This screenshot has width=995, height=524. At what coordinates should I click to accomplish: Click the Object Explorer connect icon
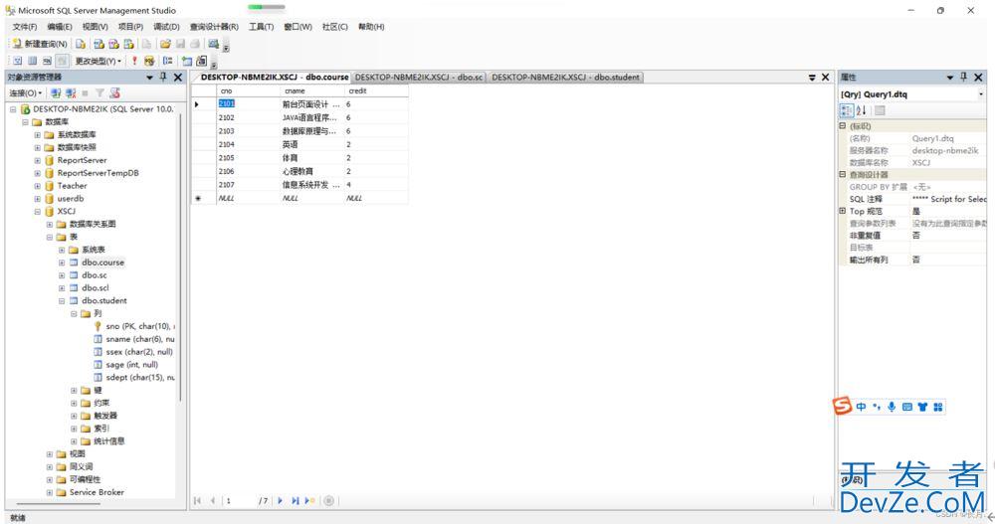[x=56, y=93]
